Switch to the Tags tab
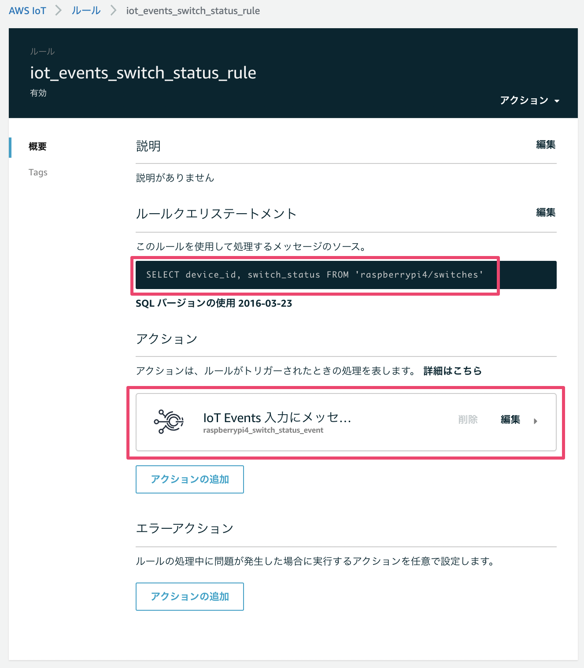 (38, 172)
